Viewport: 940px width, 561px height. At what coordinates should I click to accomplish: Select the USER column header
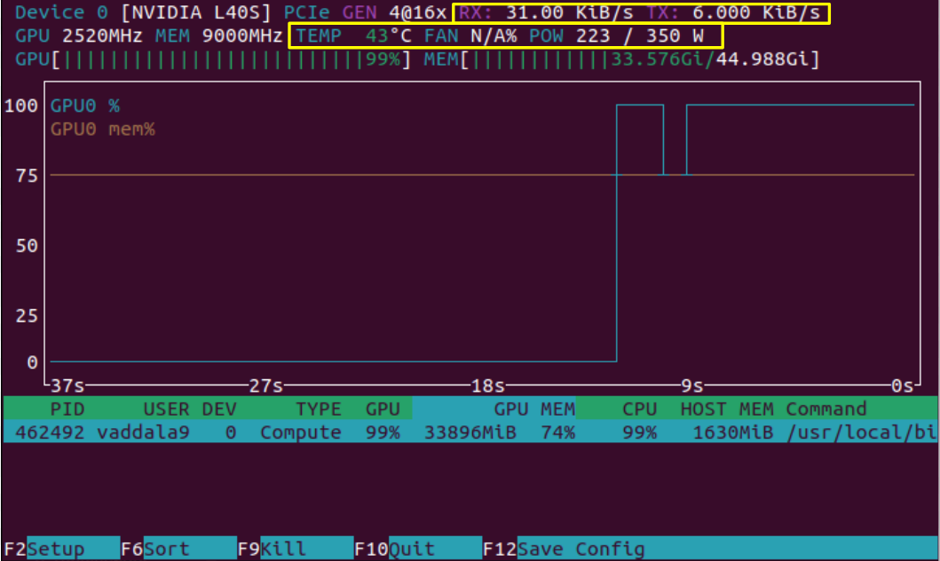point(166,409)
